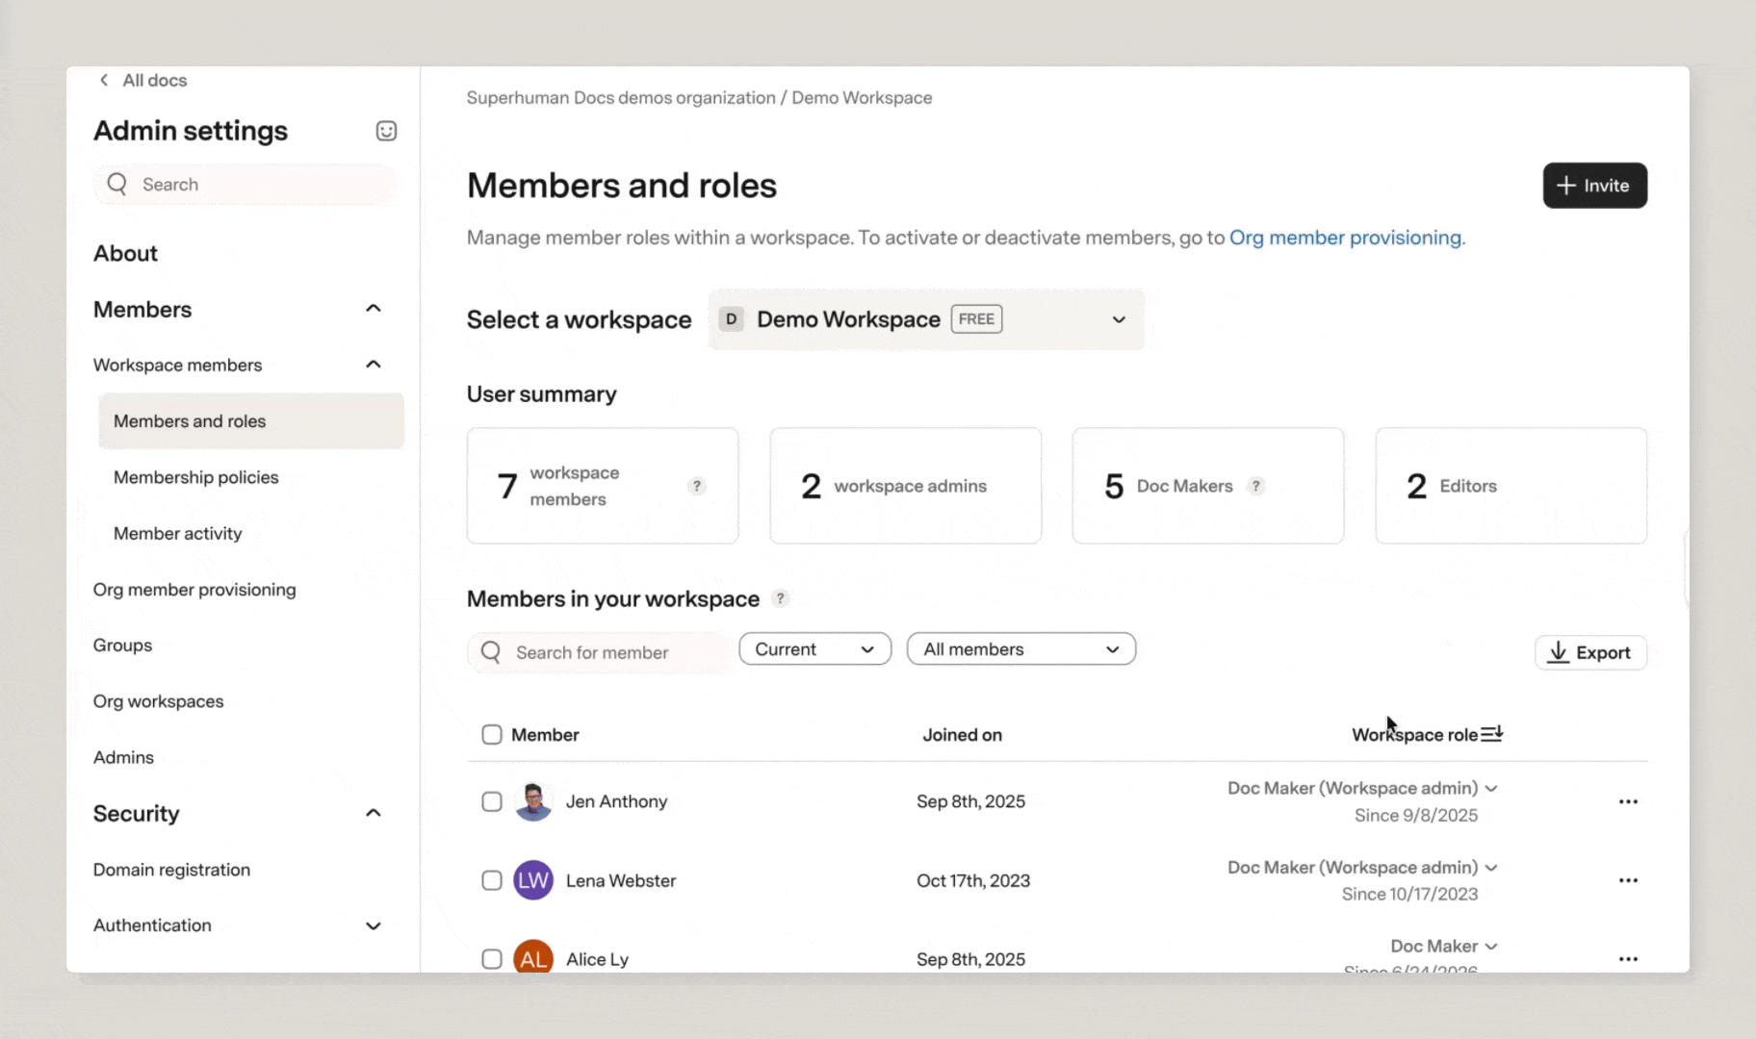Open Jen Anthony's role dropdown
This screenshot has width=1756, height=1039.
point(1362,788)
